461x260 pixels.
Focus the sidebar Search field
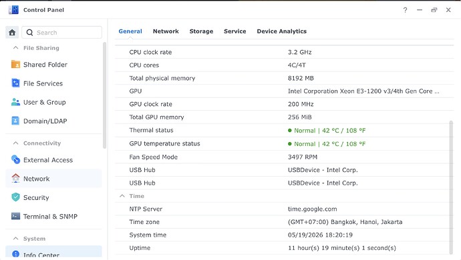pyautogui.click(x=61, y=32)
